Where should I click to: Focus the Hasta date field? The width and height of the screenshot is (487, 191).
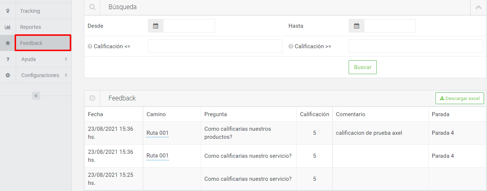tap(390, 26)
